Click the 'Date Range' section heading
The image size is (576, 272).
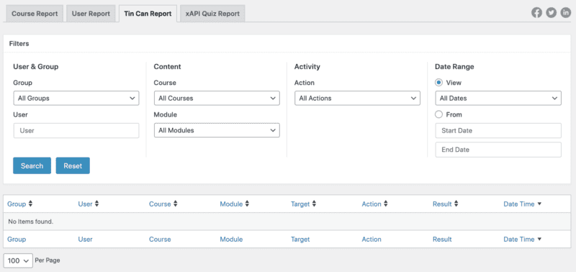click(454, 67)
